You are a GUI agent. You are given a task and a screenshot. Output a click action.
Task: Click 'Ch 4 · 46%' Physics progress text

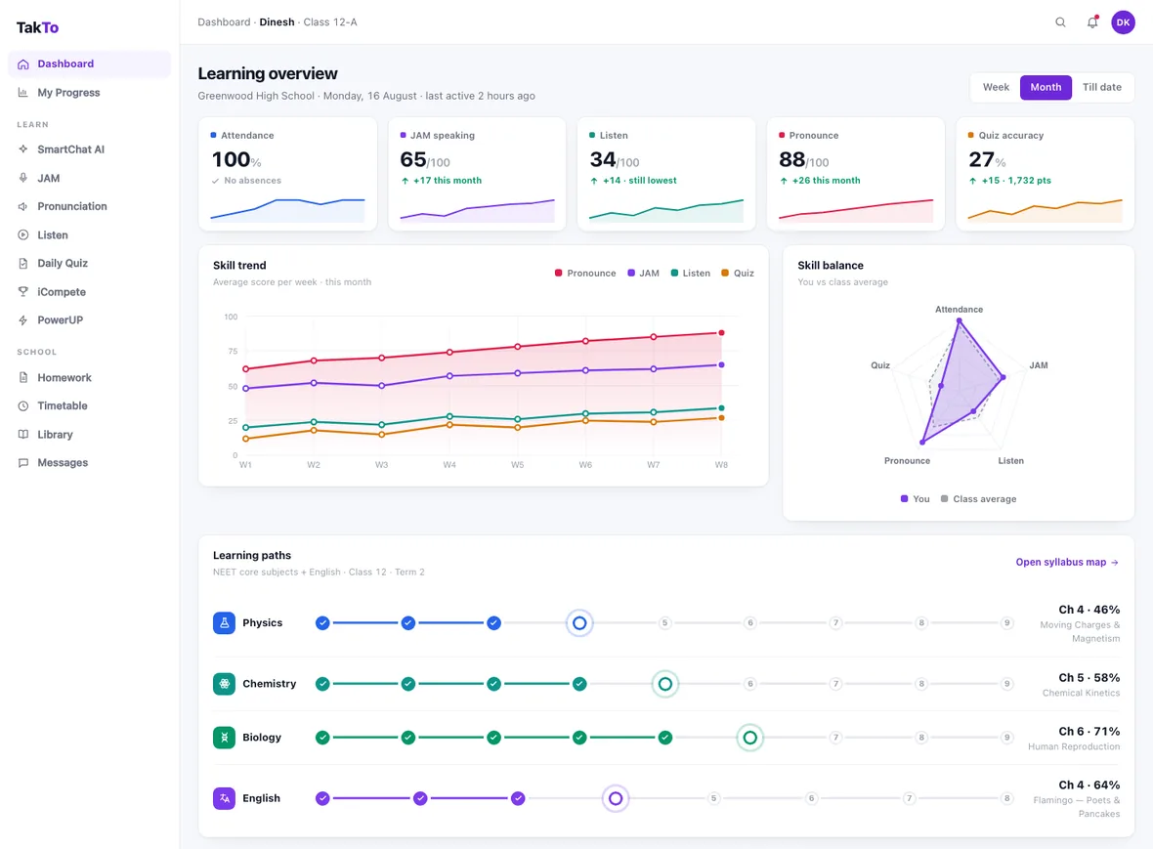tap(1089, 610)
